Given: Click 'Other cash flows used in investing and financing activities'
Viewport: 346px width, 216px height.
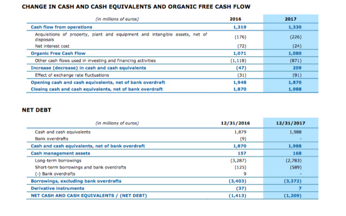Looking at the screenshot, I should 95,61.
